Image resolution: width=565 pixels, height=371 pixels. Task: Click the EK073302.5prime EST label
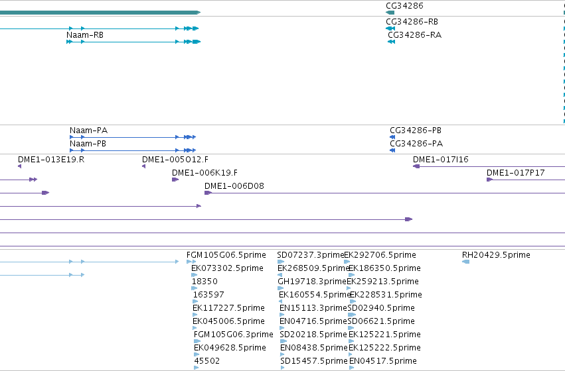click(227, 268)
